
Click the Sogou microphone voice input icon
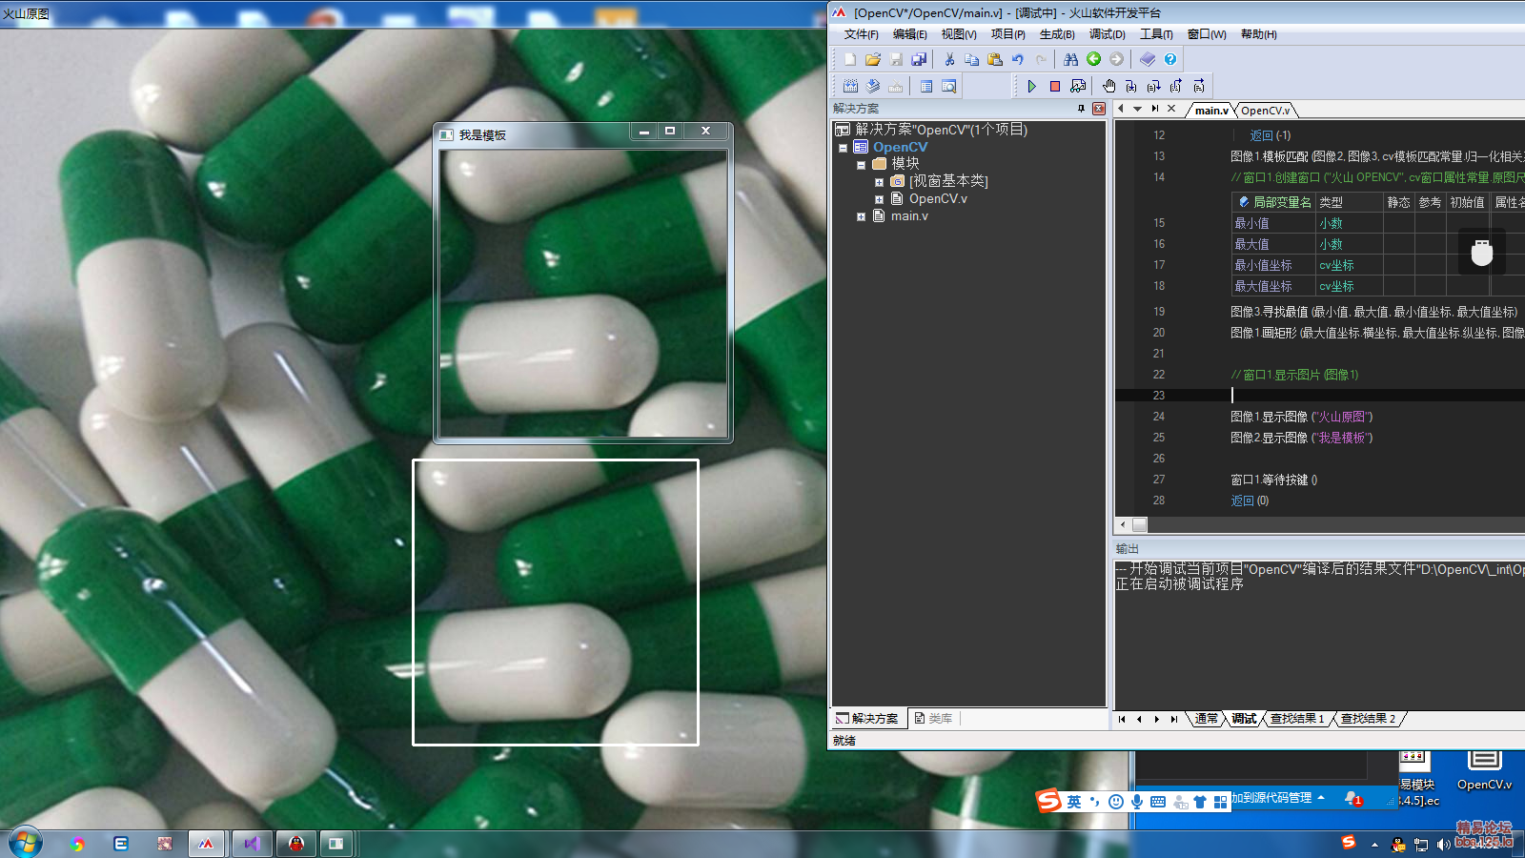1137,802
